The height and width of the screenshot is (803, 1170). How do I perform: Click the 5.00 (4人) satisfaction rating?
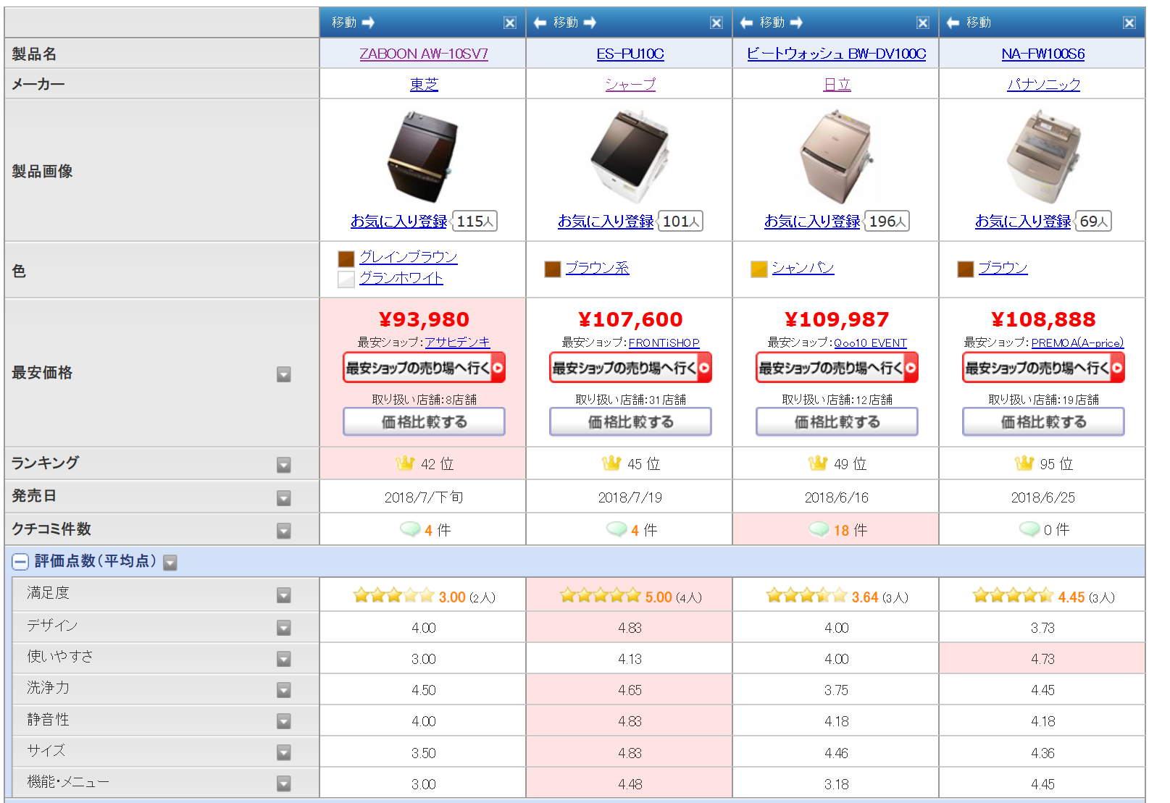tap(630, 597)
